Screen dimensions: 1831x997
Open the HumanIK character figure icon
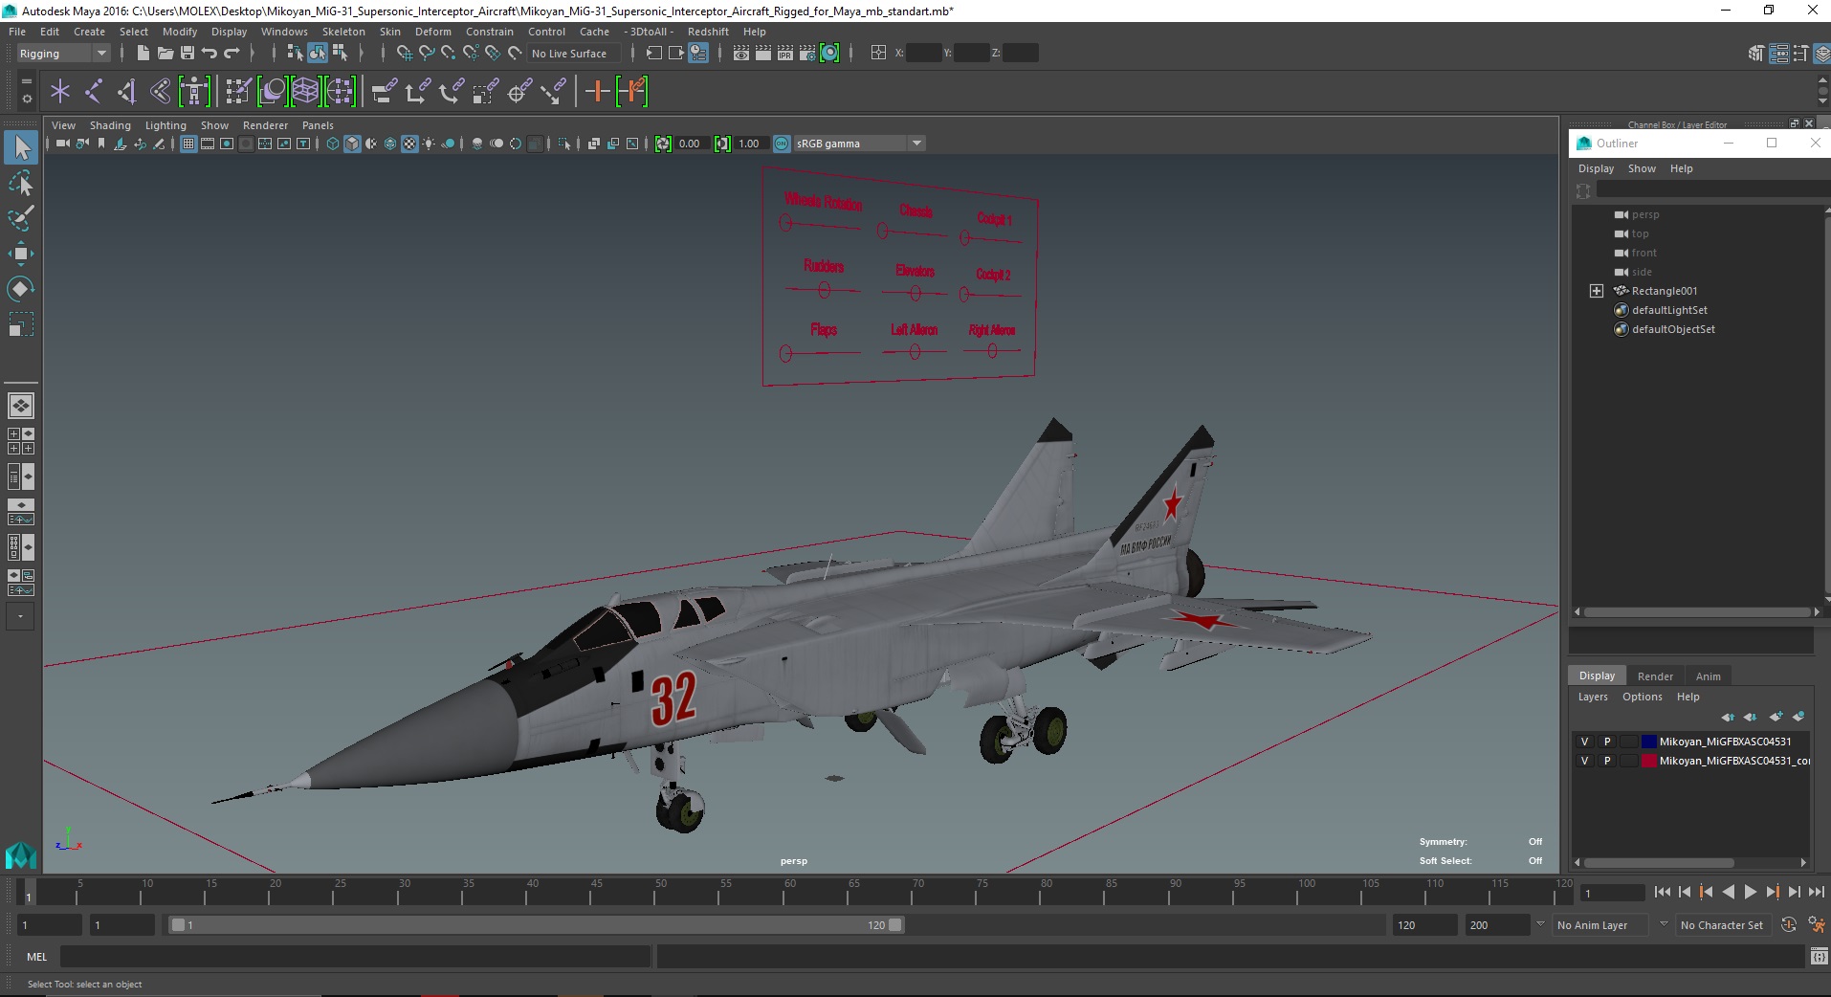click(194, 92)
